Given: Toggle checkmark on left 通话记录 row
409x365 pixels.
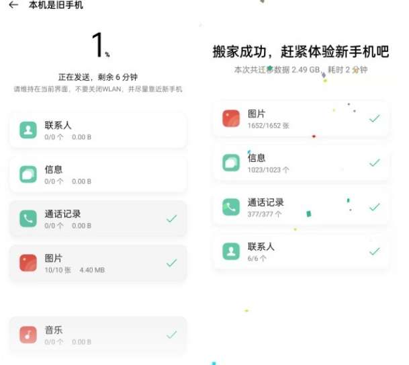Looking at the screenshot, I should [x=171, y=218].
